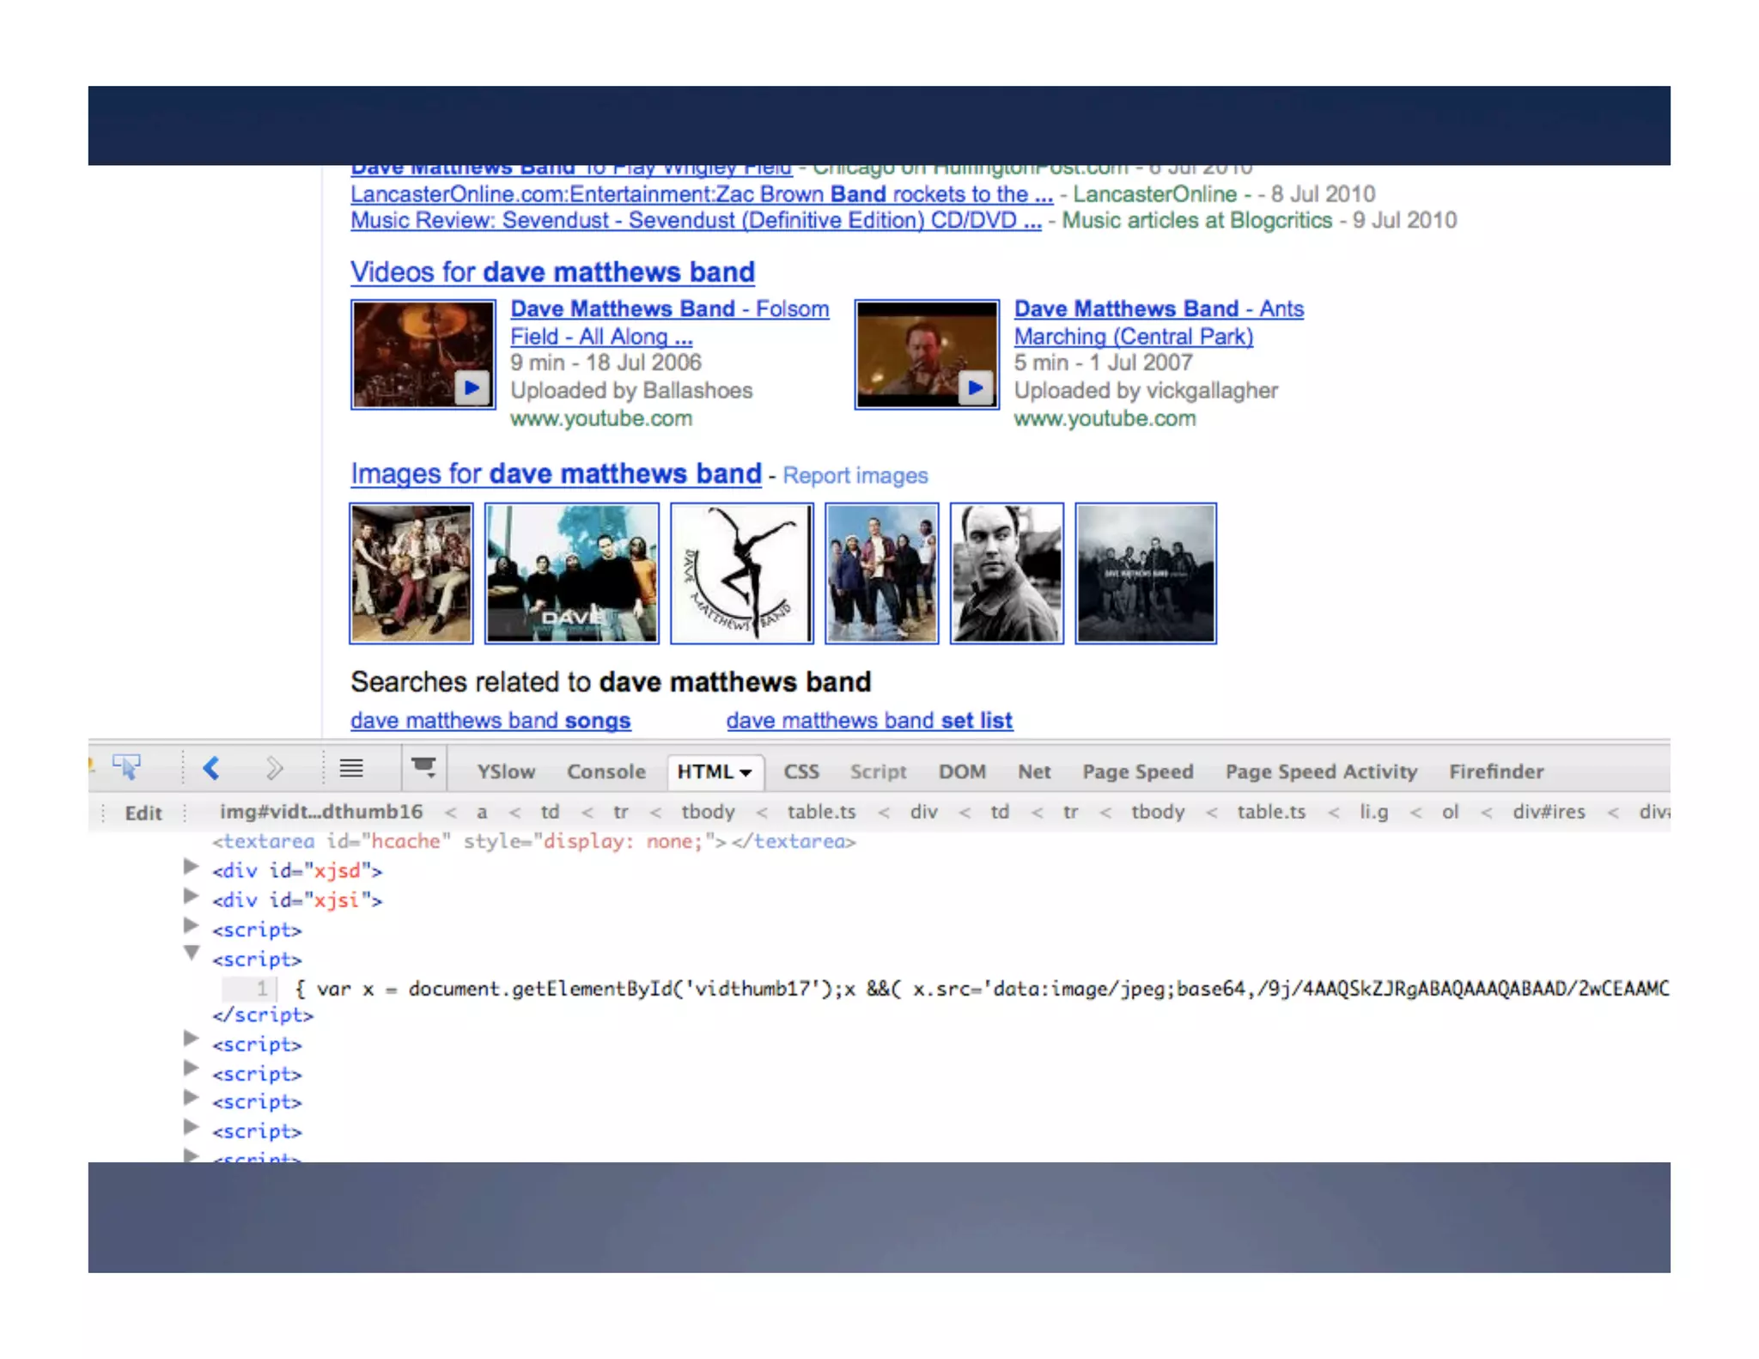Open the black and white portrait image
Image resolution: width=1759 pixels, height=1359 pixels.
[1007, 573]
